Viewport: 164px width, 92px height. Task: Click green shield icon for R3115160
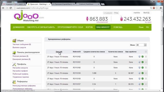[142, 67]
